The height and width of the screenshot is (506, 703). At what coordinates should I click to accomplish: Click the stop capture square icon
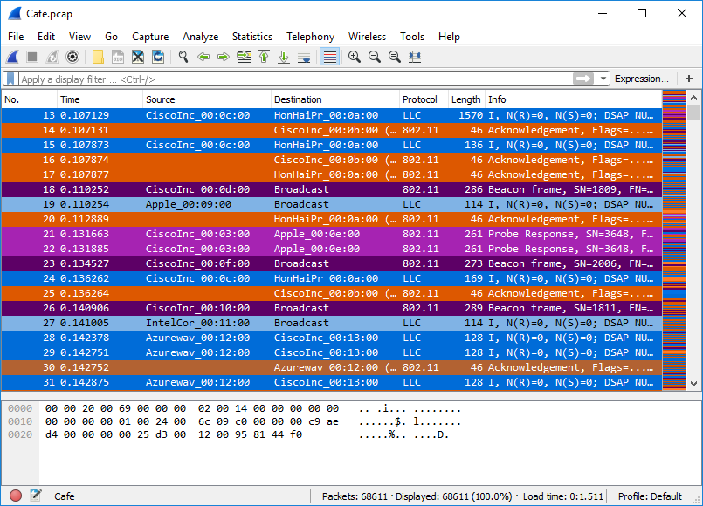click(x=32, y=57)
